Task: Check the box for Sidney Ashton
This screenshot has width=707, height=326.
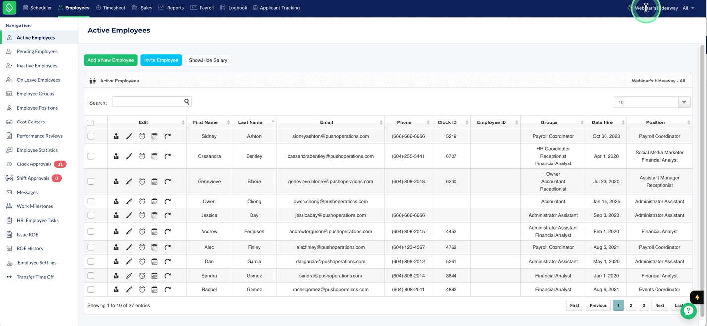Action: pos(91,136)
